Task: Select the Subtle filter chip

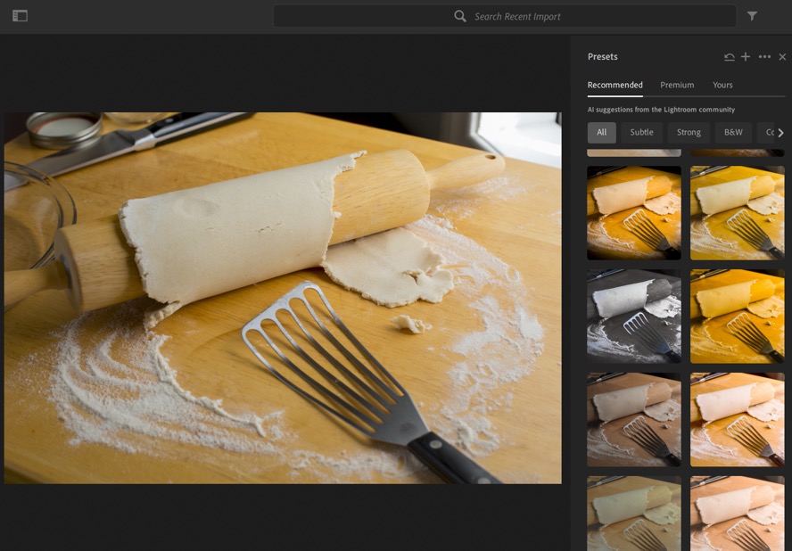Action: click(641, 133)
